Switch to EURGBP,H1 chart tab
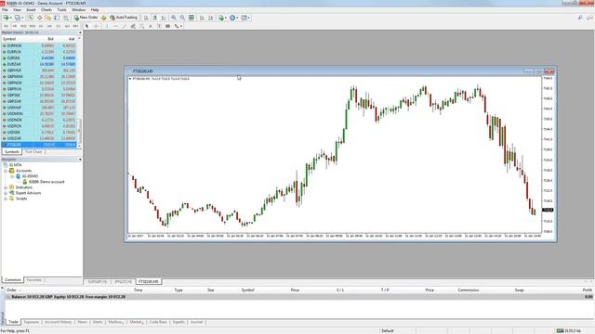Image resolution: width=595 pixels, height=334 pixels. [98, 282]
